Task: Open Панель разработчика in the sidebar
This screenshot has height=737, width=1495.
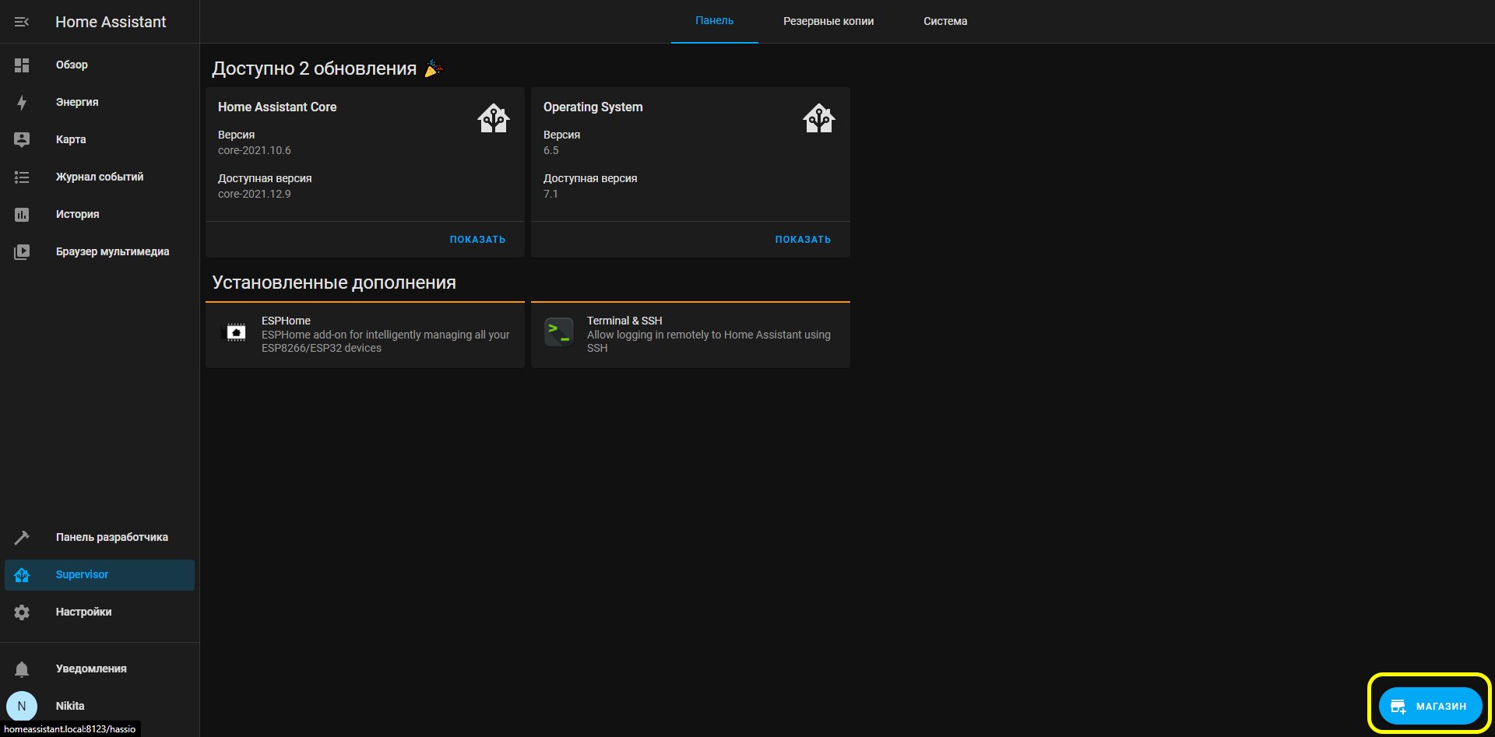Action: click(x=100, y=538)
